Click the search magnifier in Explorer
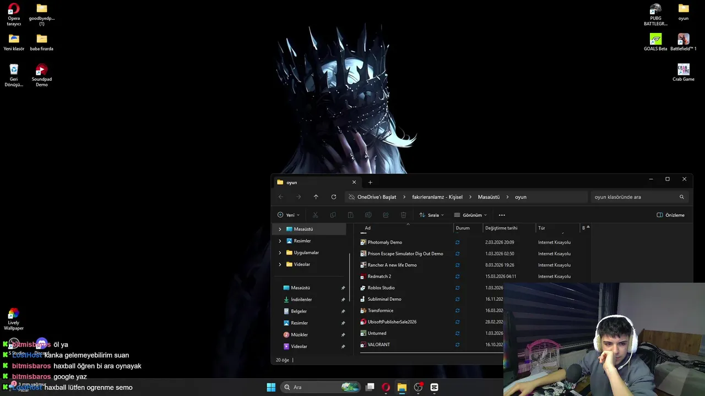Viewport: 705px width, 396px height. click(681, 197)
